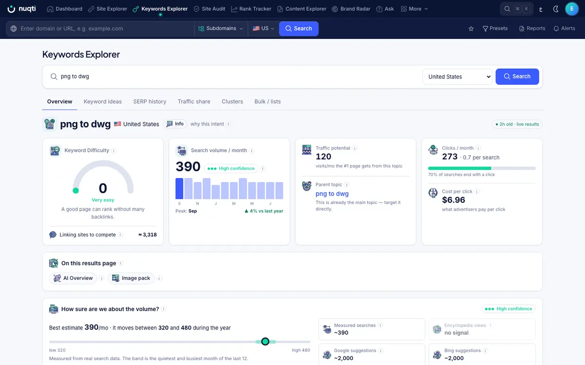The image size is (585, 365).
Task: Select the Traffic share tab
Action: 194,102
